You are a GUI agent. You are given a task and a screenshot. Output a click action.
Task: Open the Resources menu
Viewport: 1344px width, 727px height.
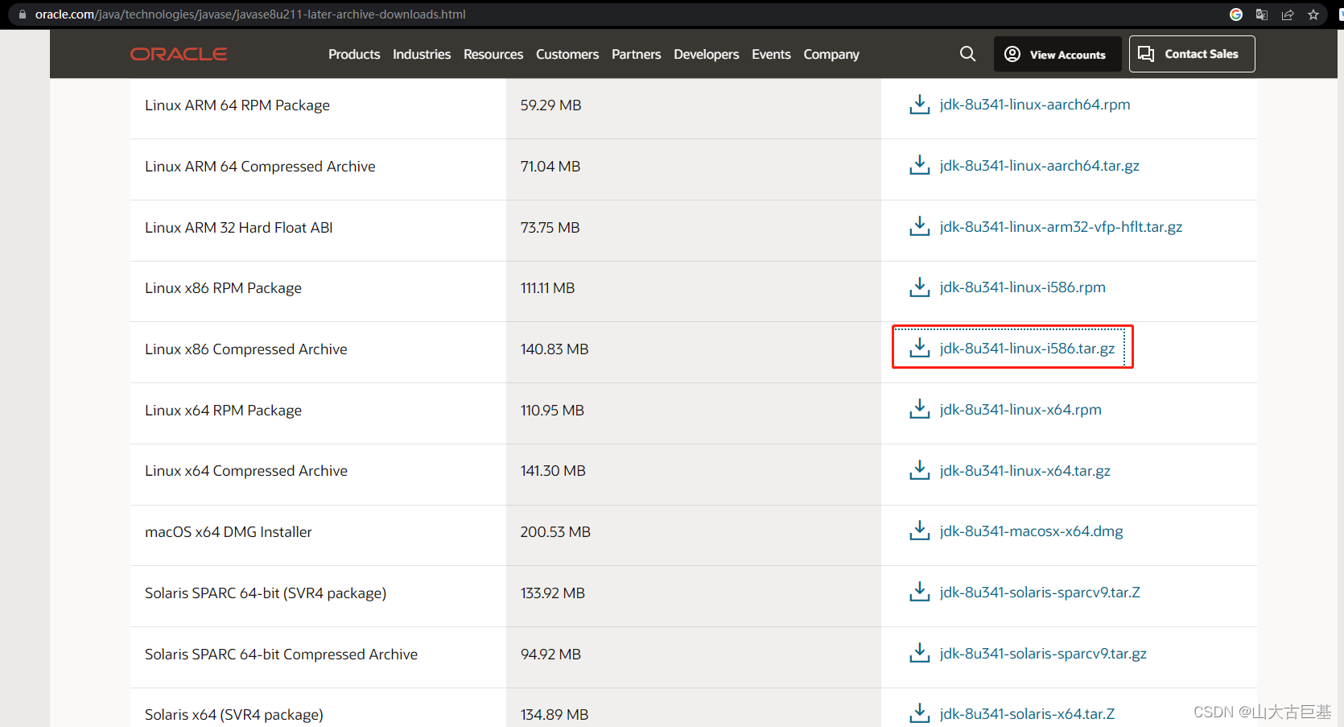point(493,54)
